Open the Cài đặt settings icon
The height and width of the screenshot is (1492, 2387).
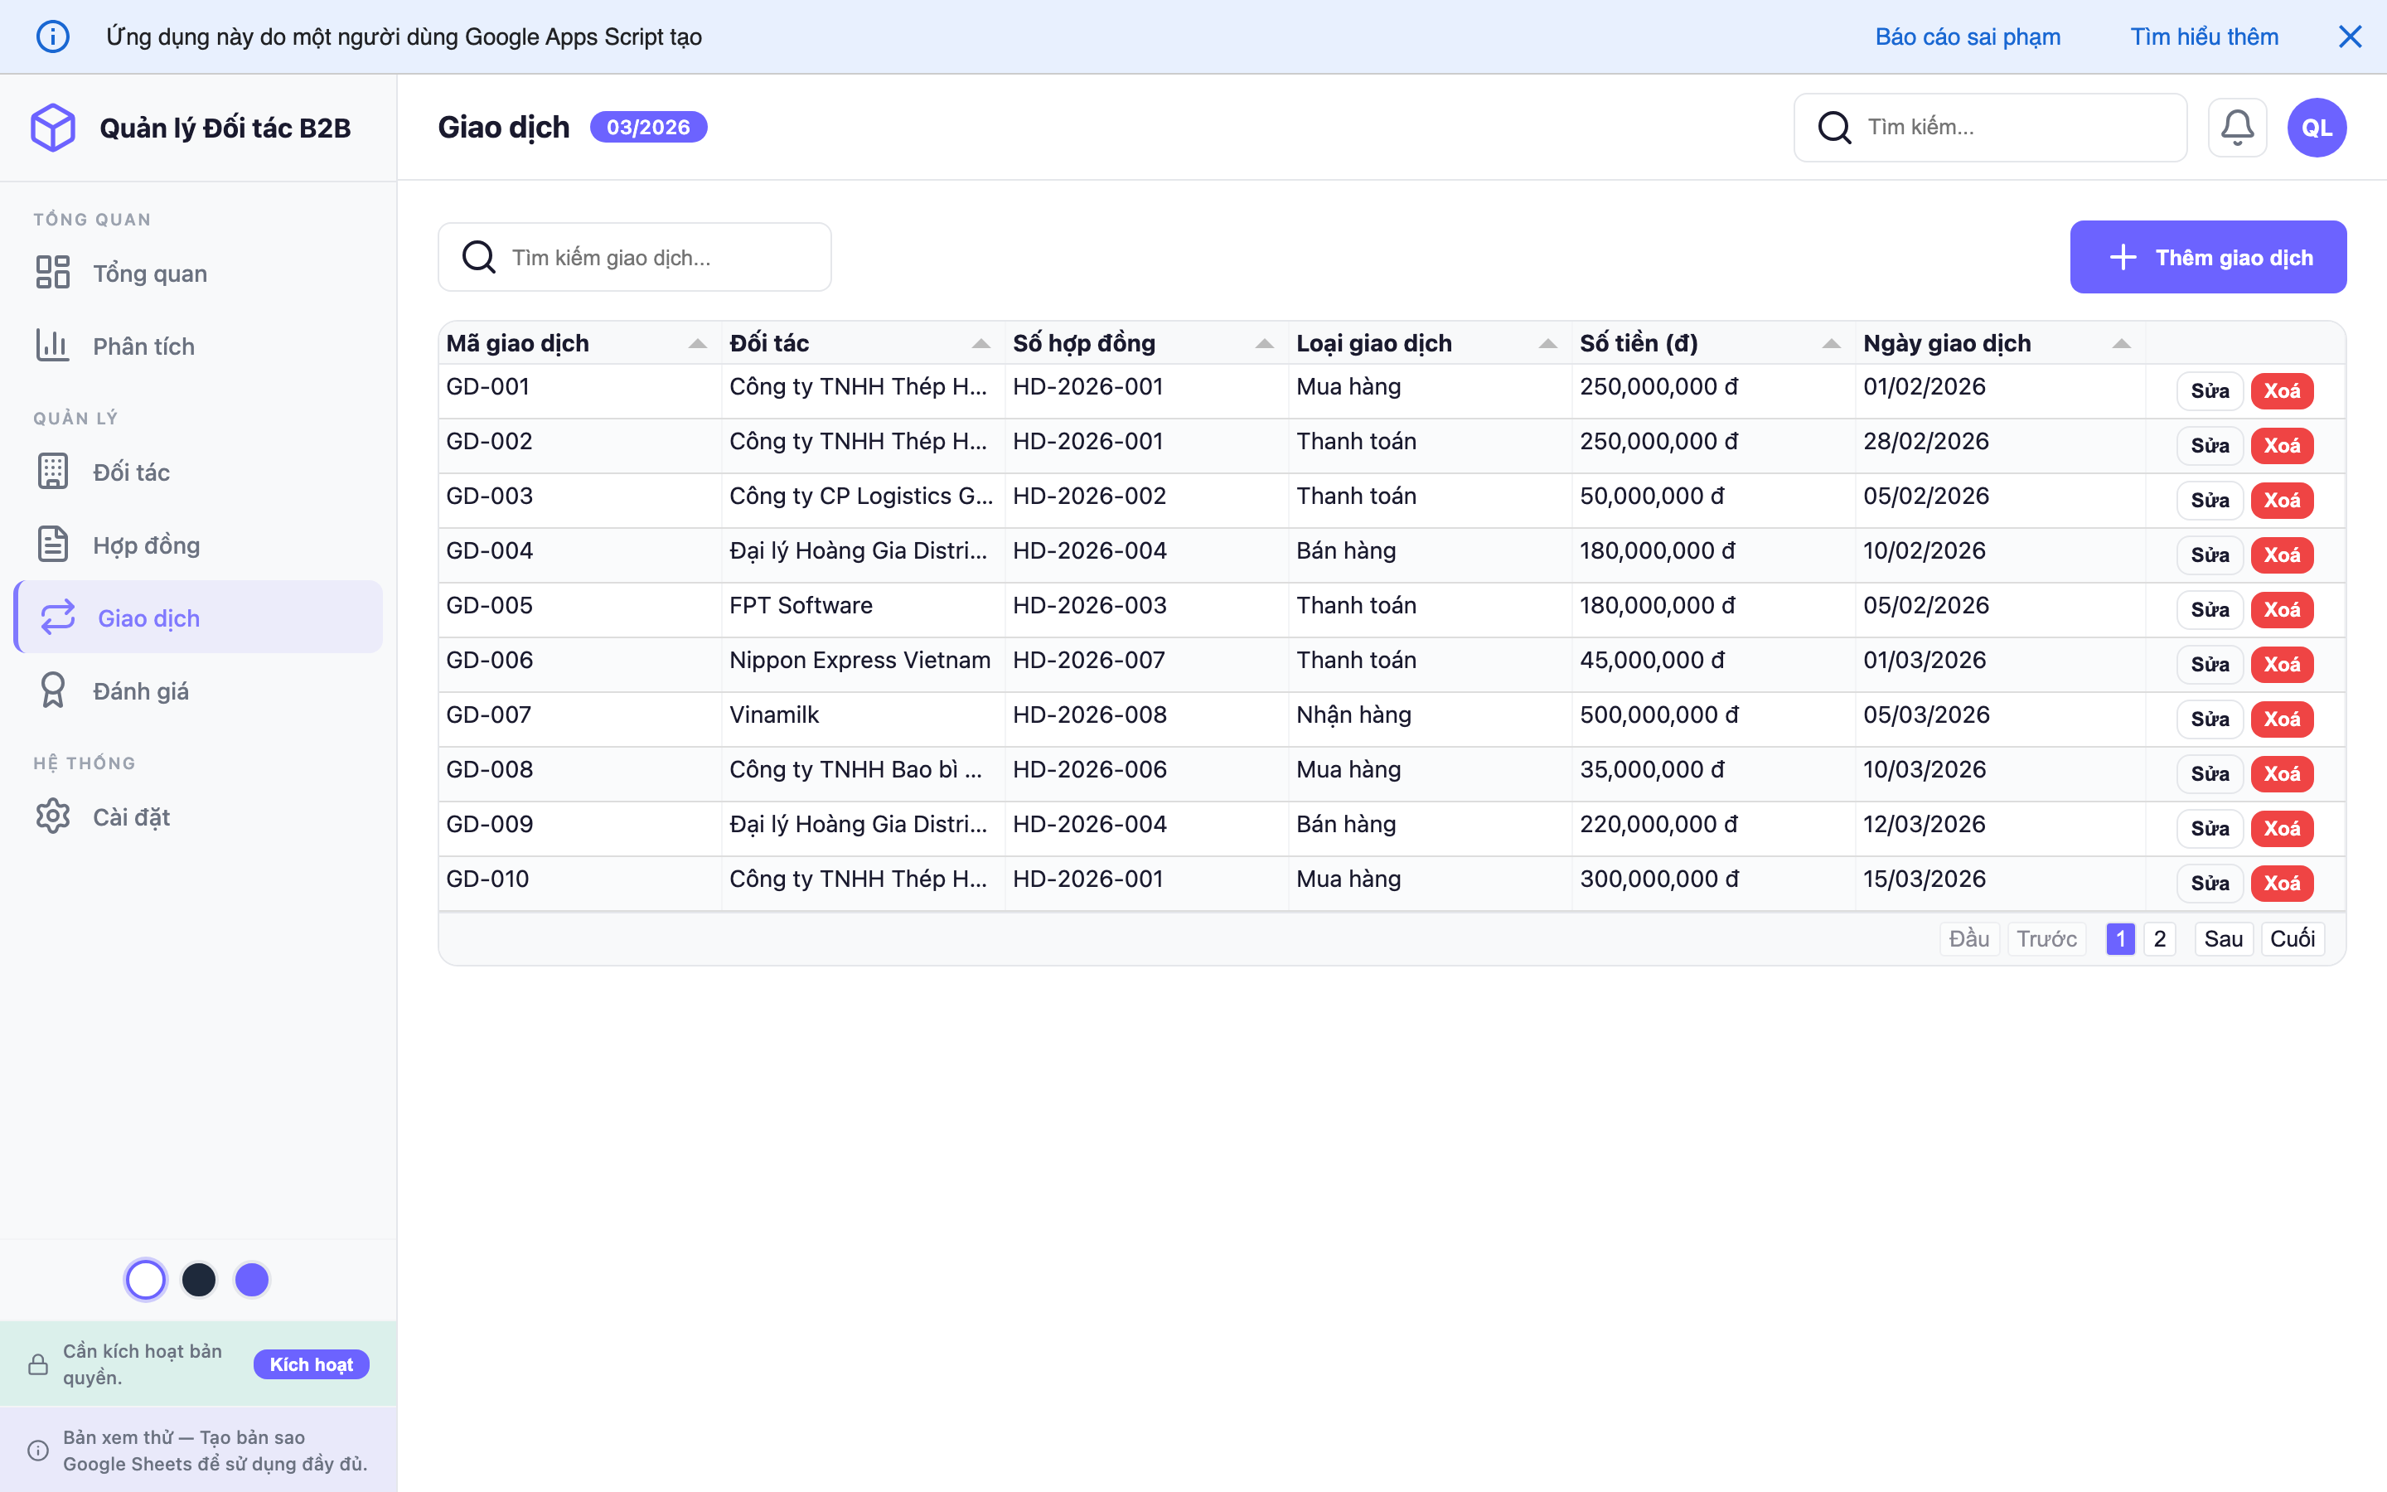pyautogui.click(x=53, y=816)
